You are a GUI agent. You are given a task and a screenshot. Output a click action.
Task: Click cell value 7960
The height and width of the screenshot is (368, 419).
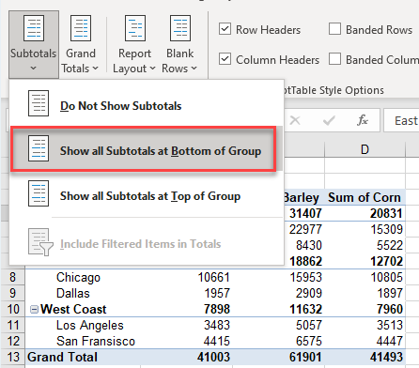pyautogui.click(x=390, y=309)
